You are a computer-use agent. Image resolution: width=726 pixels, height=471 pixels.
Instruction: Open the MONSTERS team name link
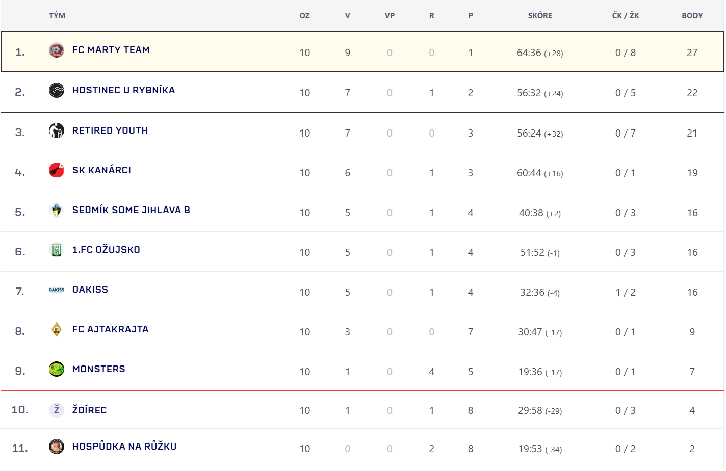pyautogui.click(x=98, y=369)
